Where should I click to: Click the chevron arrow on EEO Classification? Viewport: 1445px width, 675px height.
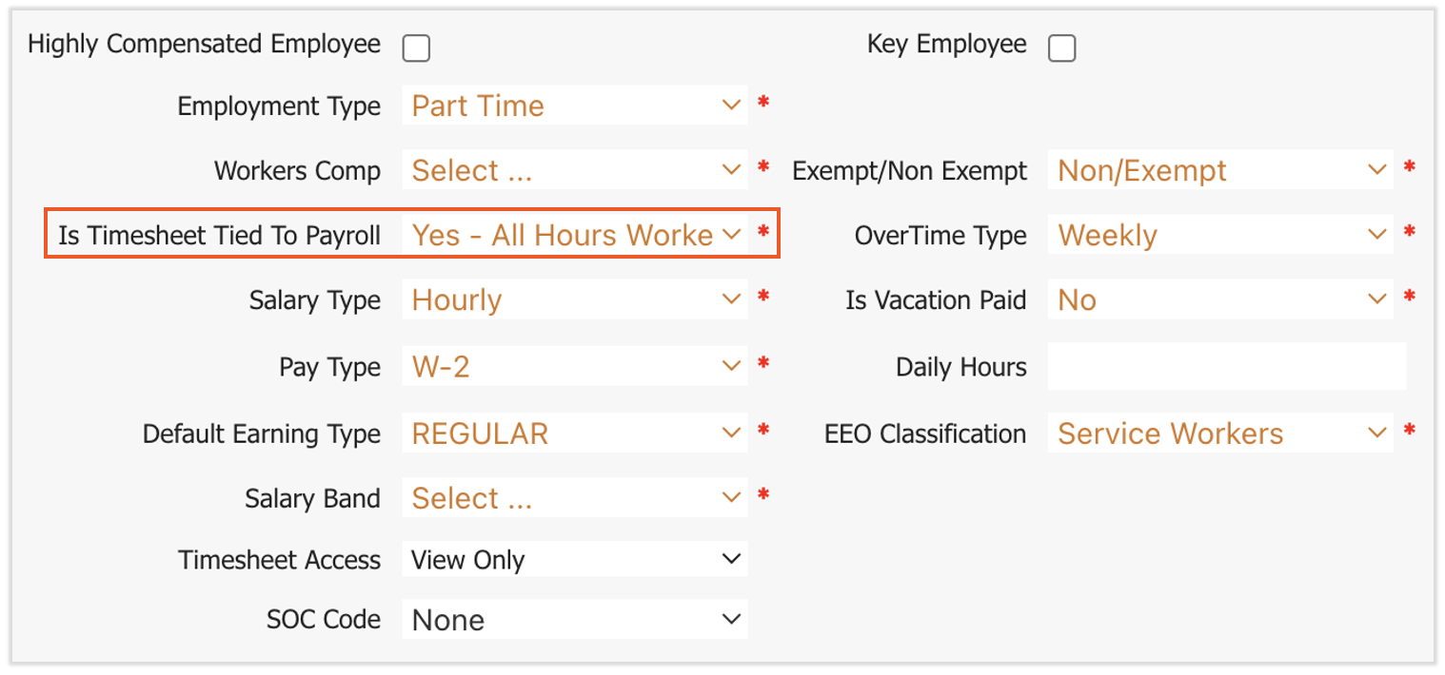point(1377,434)
